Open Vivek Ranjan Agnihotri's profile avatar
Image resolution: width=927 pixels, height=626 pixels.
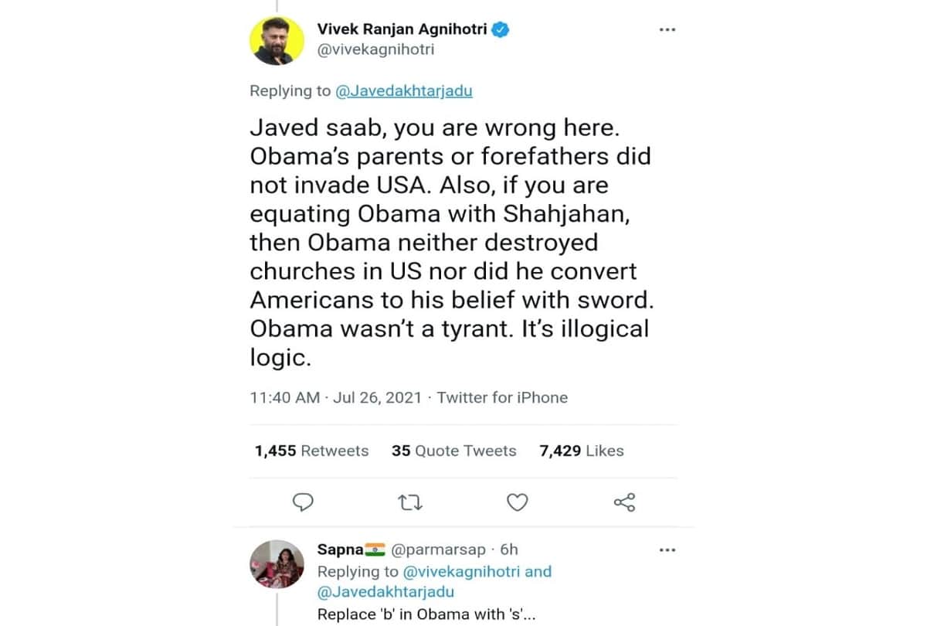tap(277, 39)
